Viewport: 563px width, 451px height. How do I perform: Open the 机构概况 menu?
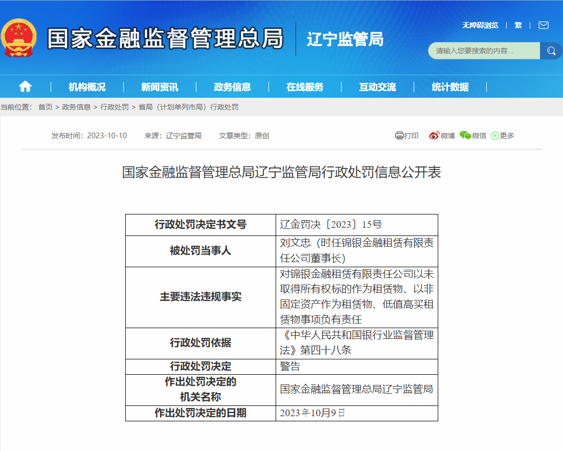pos(87,87)
